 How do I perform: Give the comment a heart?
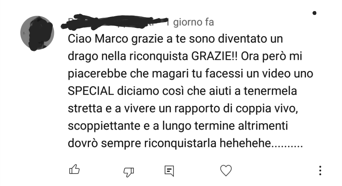tap(226, 170)
